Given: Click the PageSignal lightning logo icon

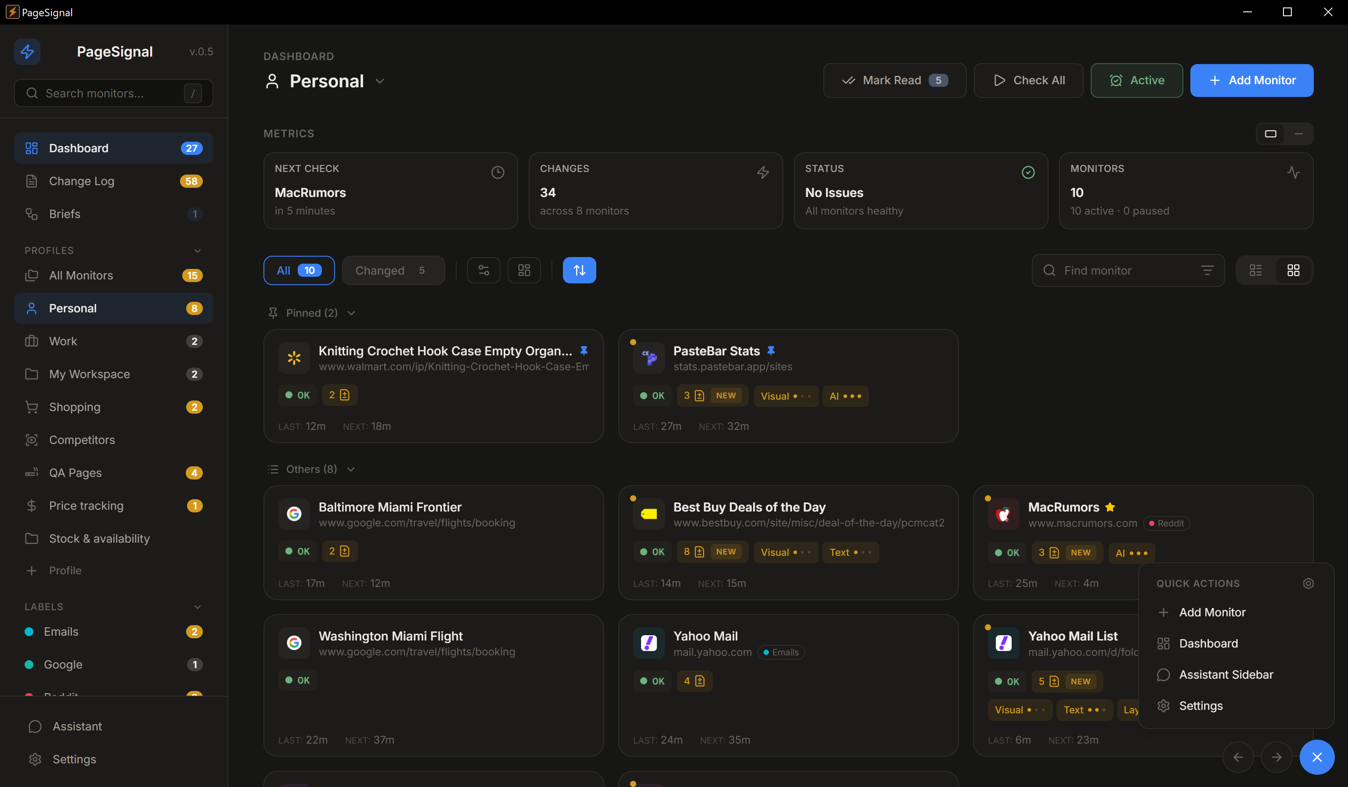Looking at the screenshot, I should [x=27, y=51].
